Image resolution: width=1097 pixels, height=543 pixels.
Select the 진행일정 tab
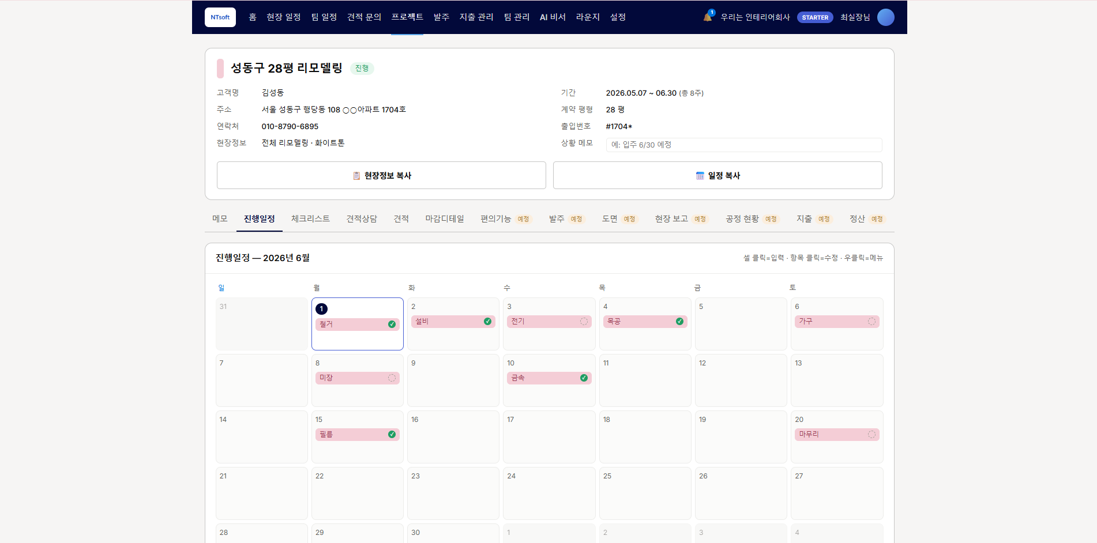tap(260, 219)
